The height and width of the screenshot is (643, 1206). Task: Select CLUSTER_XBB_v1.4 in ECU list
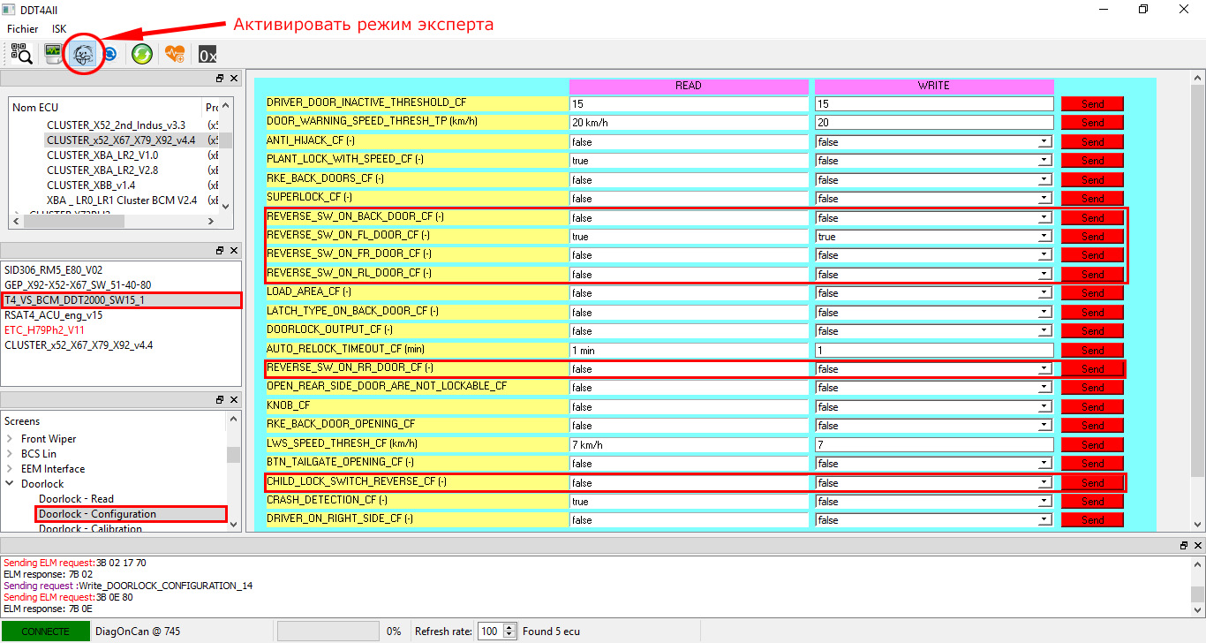(x=91, y=185)
